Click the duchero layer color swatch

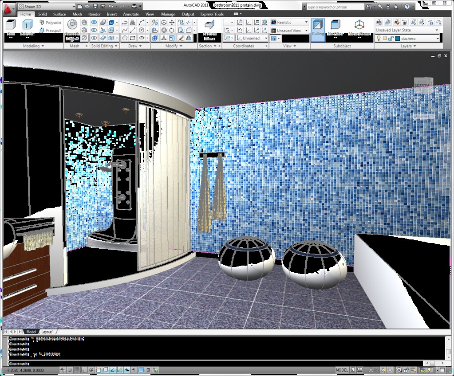click(397, 38)
